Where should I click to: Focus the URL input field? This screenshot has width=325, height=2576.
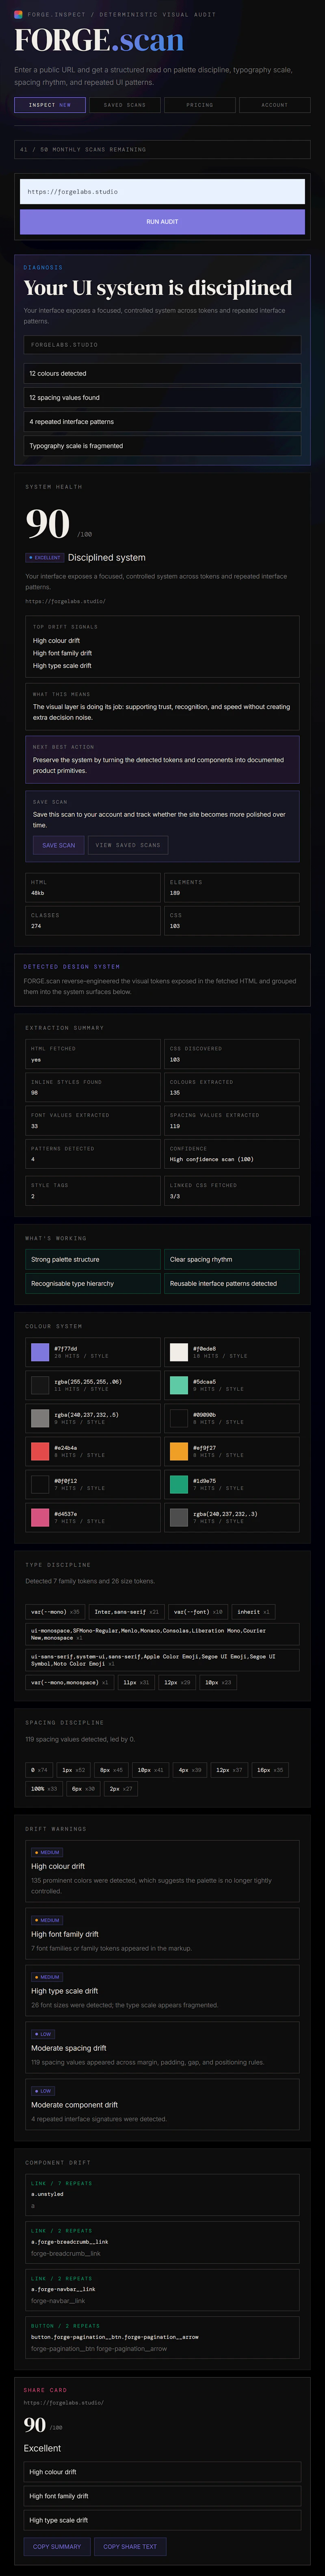162,191
